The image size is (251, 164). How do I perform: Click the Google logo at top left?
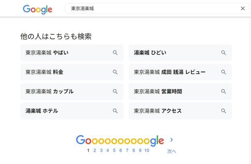(37, 9)
